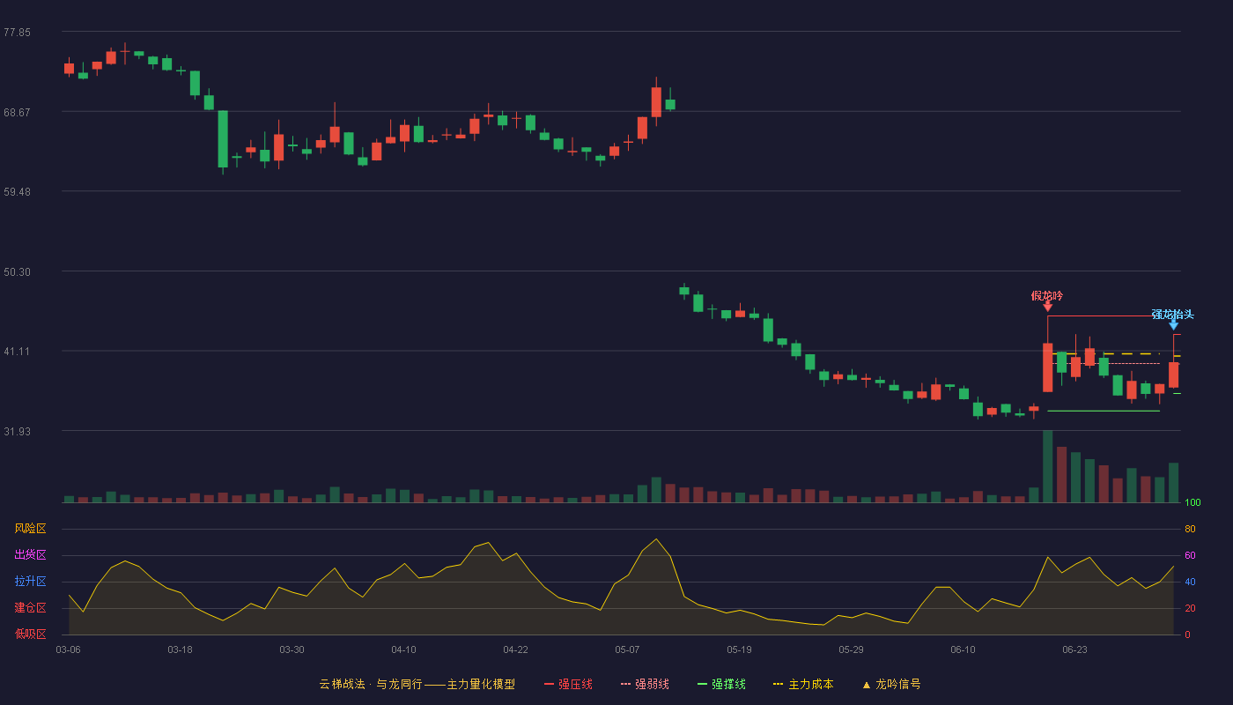
Task: Click the 06-10 date label
Action: (x=963, y=649)
